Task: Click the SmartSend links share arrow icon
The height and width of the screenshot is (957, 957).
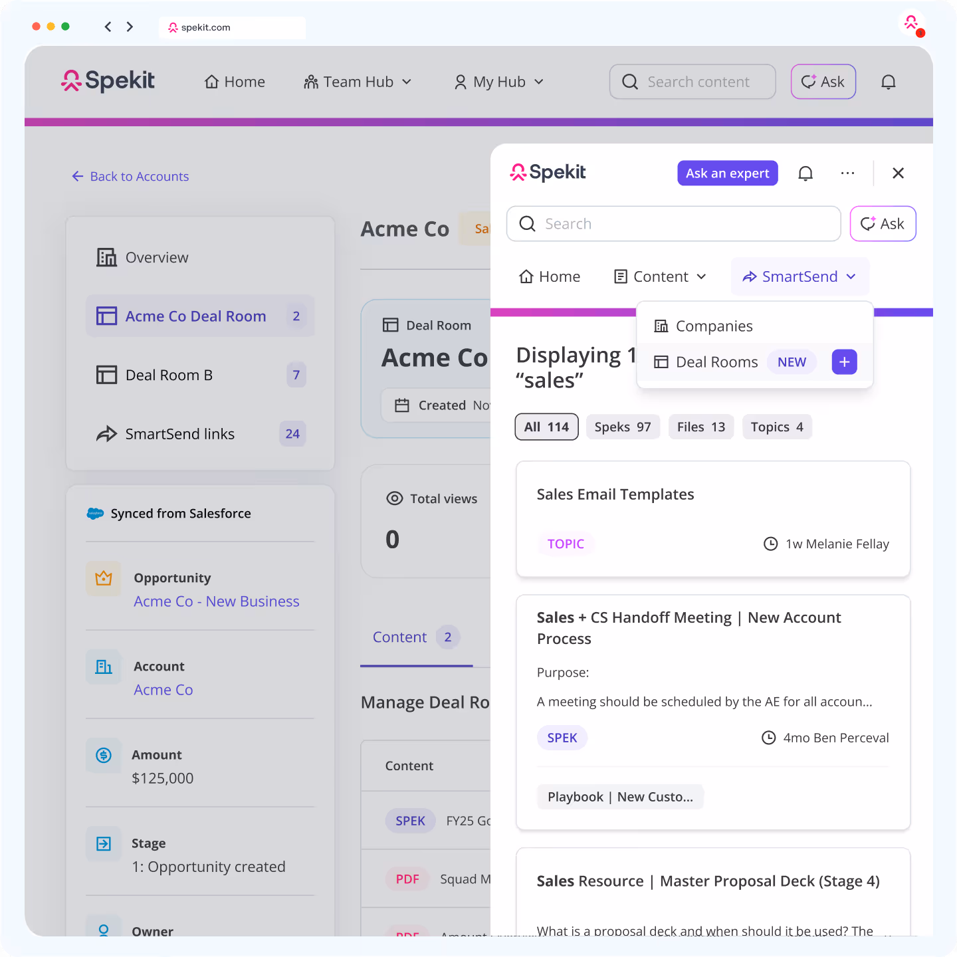Action: 106,434
